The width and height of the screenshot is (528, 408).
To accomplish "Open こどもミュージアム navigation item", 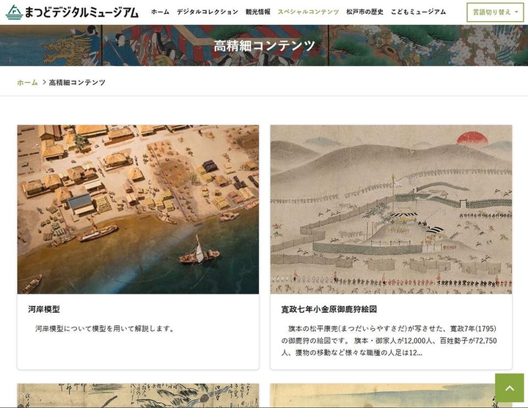I will (x=418, y=12).
